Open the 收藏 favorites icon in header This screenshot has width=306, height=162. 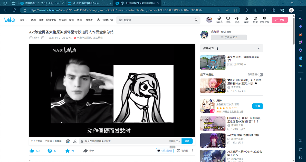246,20
